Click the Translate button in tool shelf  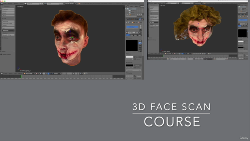(9, 9)
